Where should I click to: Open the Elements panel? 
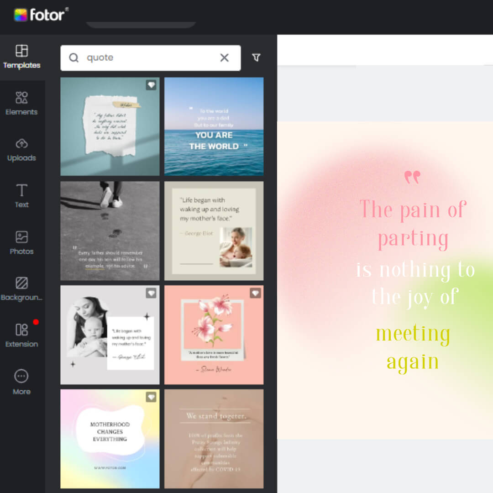point(21,104)
